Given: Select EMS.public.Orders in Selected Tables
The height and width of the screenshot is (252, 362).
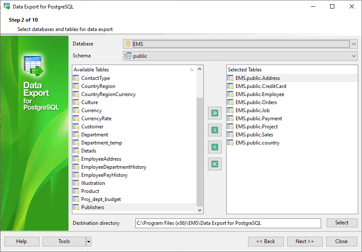Looking at the screenshot, I should click(256, 102).
